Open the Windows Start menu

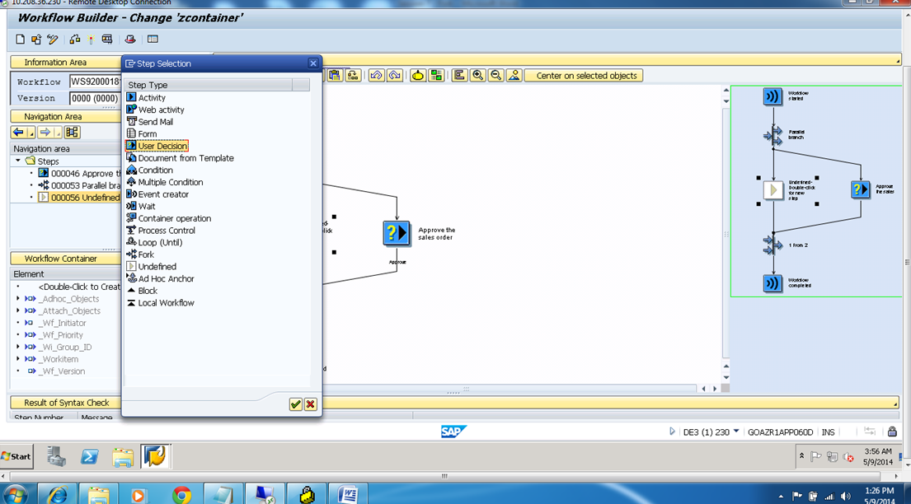(16, 456)
